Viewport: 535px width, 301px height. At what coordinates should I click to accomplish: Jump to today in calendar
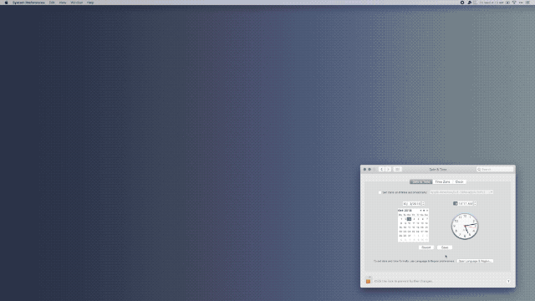pos(424,211)
